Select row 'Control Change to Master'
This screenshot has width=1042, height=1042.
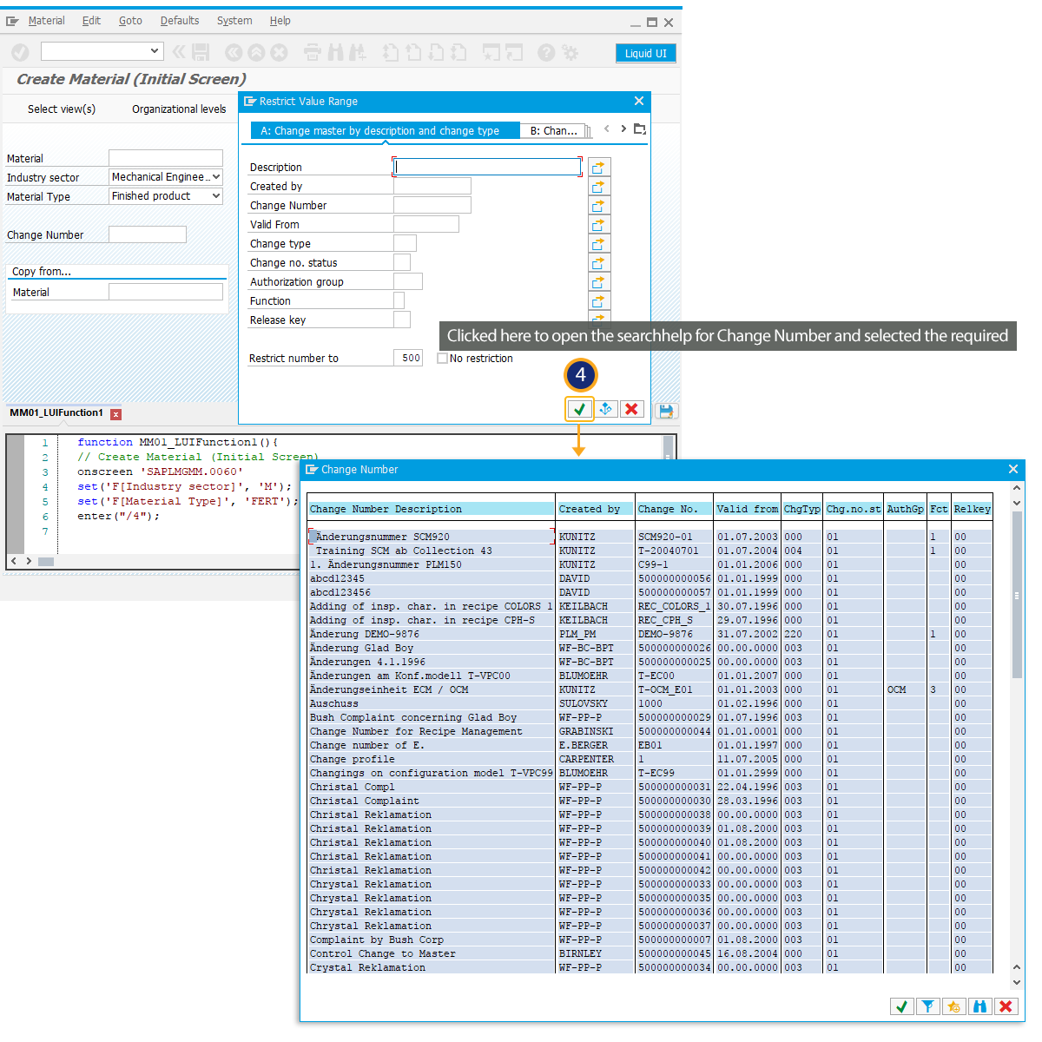tap(649, 953)
